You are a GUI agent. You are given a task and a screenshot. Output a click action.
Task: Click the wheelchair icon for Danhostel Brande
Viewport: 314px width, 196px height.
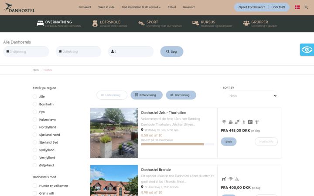click(x=237, y=179)
